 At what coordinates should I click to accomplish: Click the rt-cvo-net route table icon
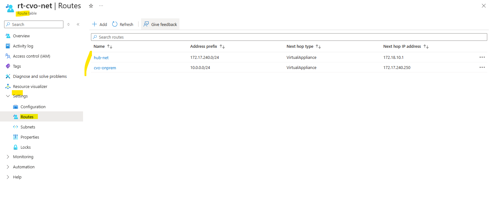[10, 8]
